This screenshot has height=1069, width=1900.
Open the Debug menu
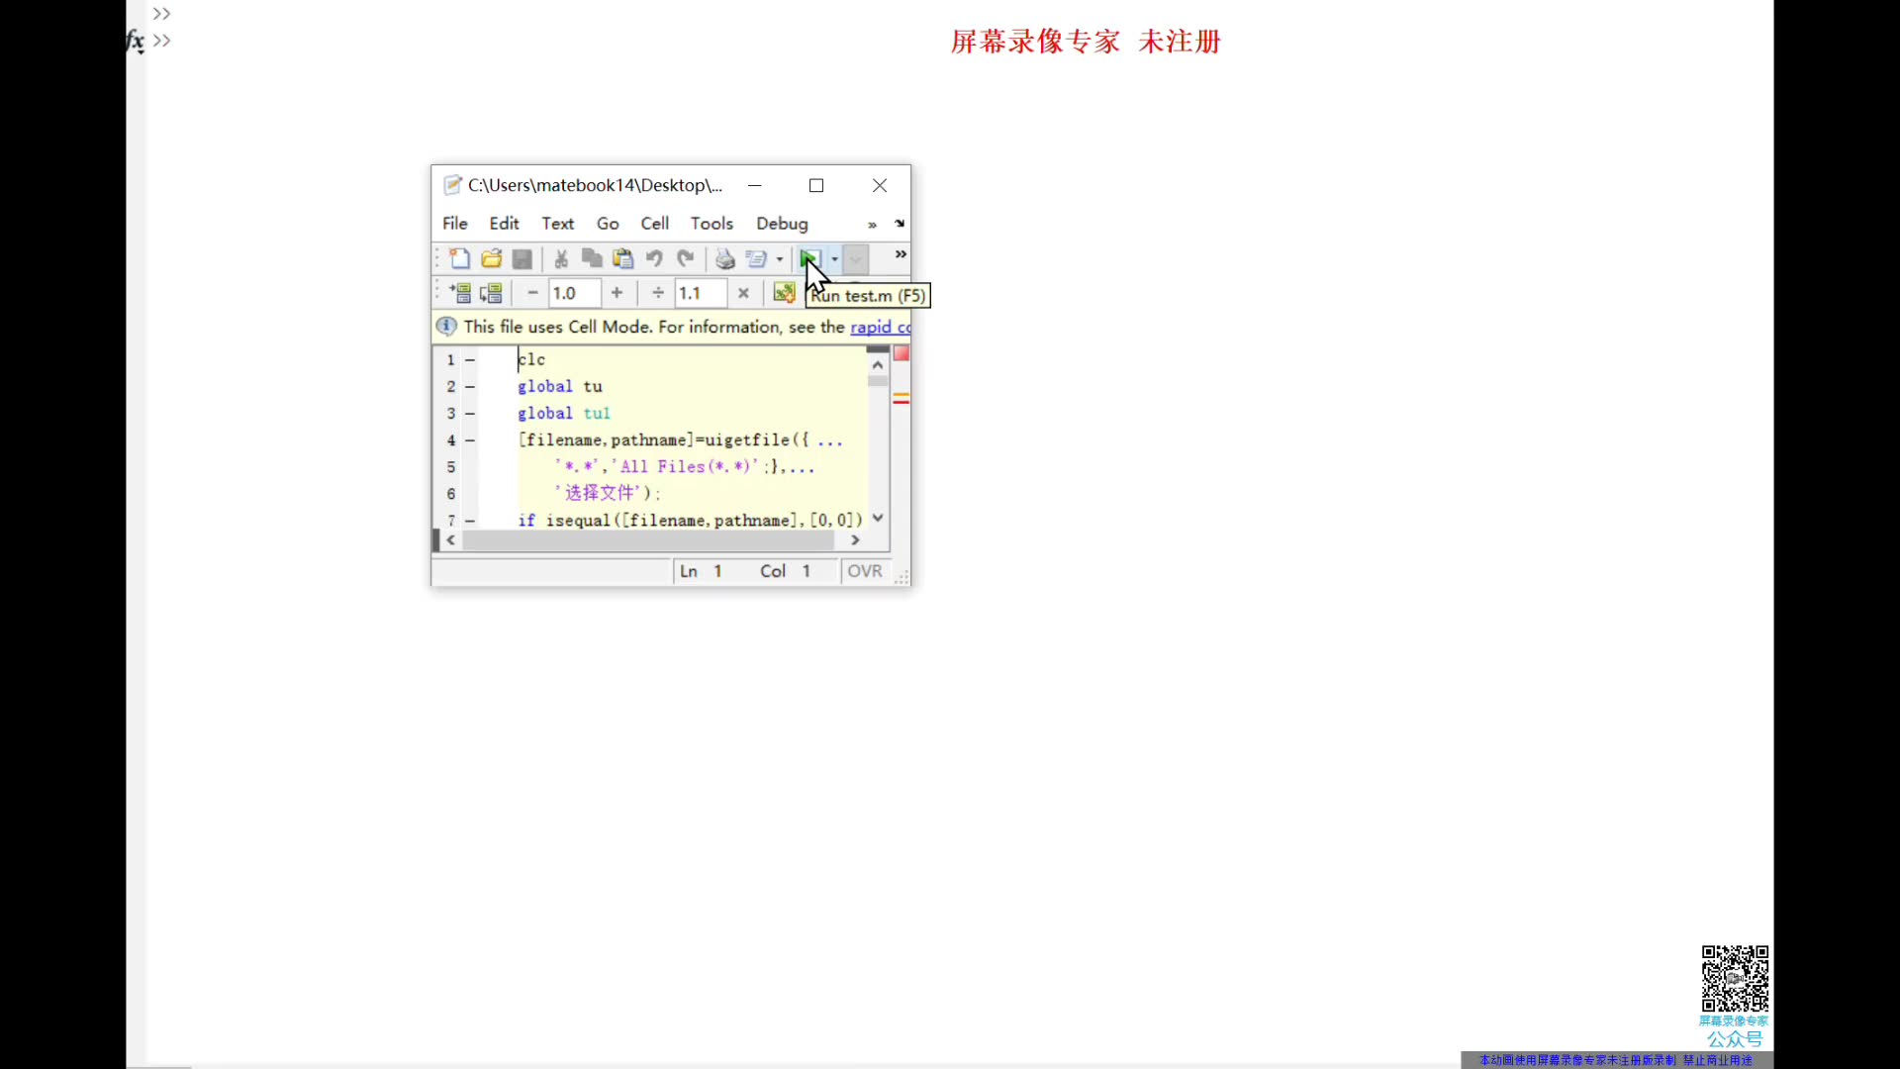[782, 224]
